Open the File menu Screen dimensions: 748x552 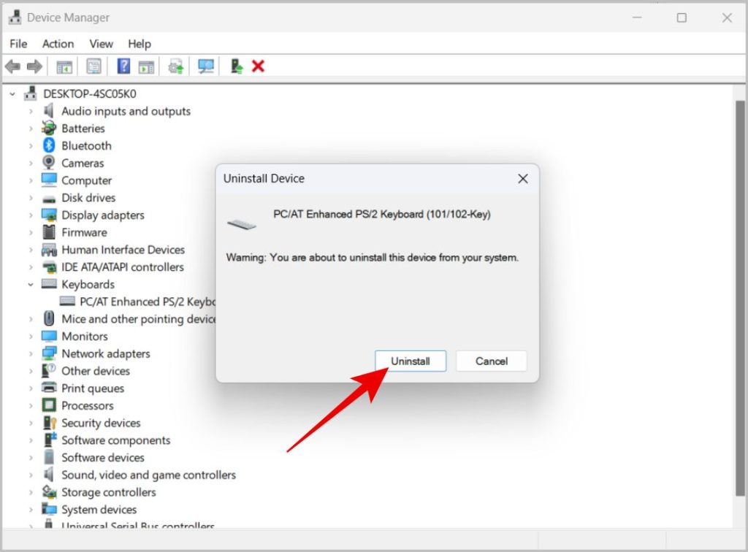18,44
